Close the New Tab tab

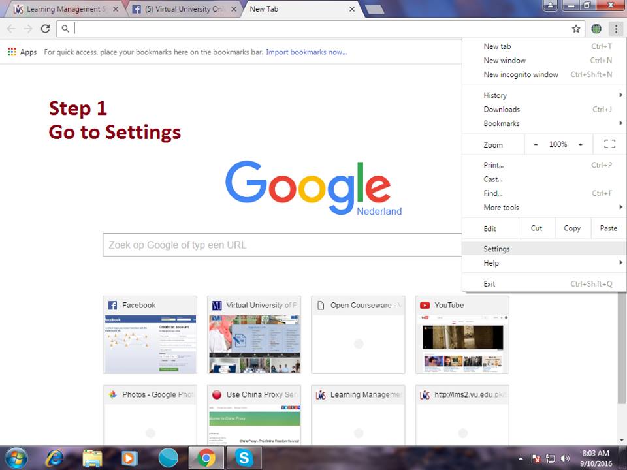pos(352,9)
